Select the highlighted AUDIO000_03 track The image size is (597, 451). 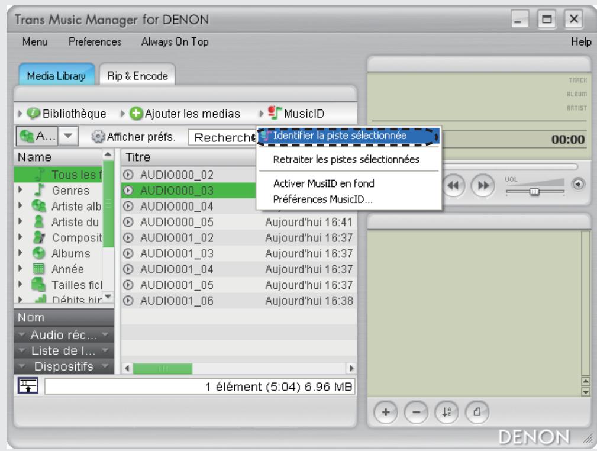(189, 190)
